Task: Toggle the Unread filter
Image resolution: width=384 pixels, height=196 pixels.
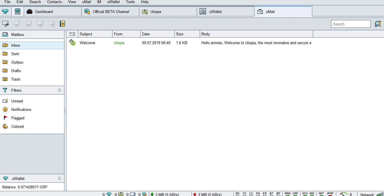Action: [x=17, y=101]
